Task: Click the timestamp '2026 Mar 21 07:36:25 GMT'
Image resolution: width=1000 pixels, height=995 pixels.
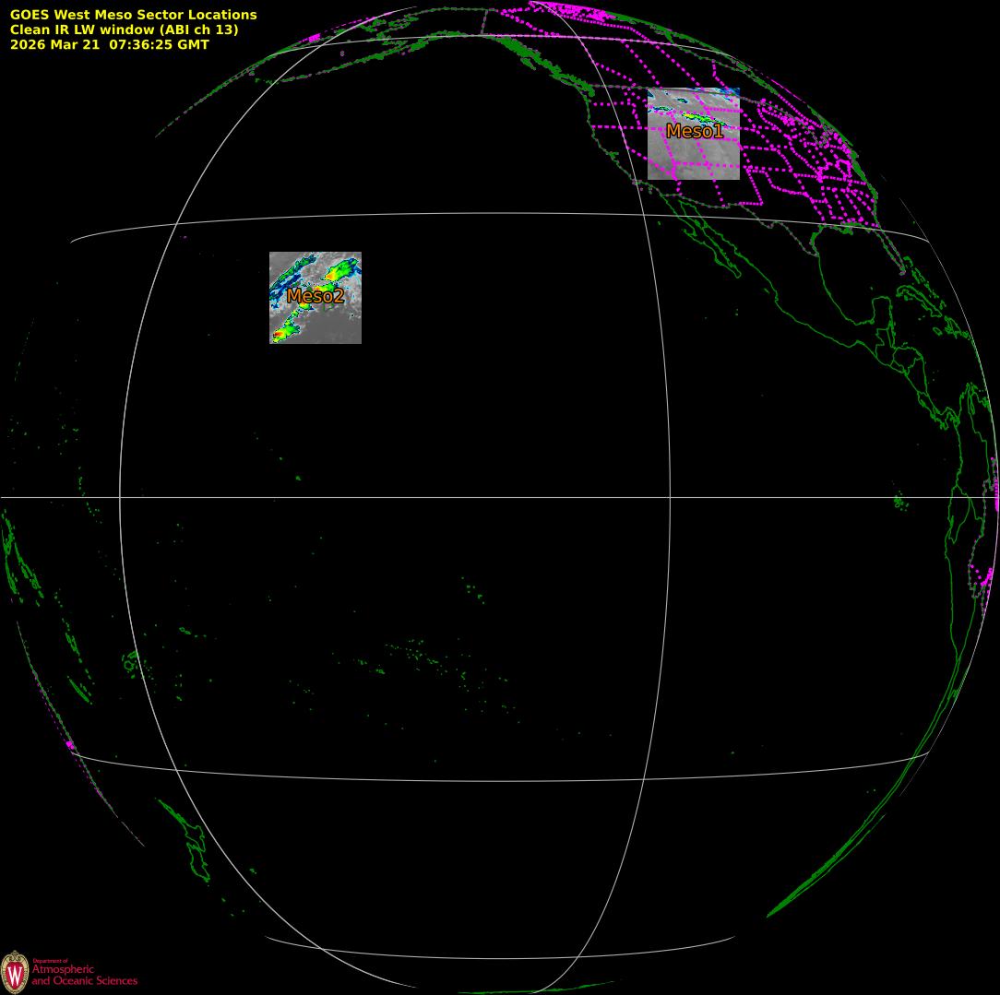Action: 109,44
